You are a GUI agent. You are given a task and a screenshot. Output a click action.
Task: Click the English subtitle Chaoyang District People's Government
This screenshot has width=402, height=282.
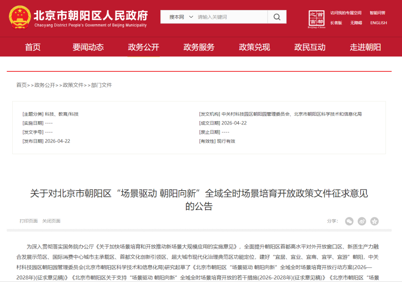coord(90,25)
